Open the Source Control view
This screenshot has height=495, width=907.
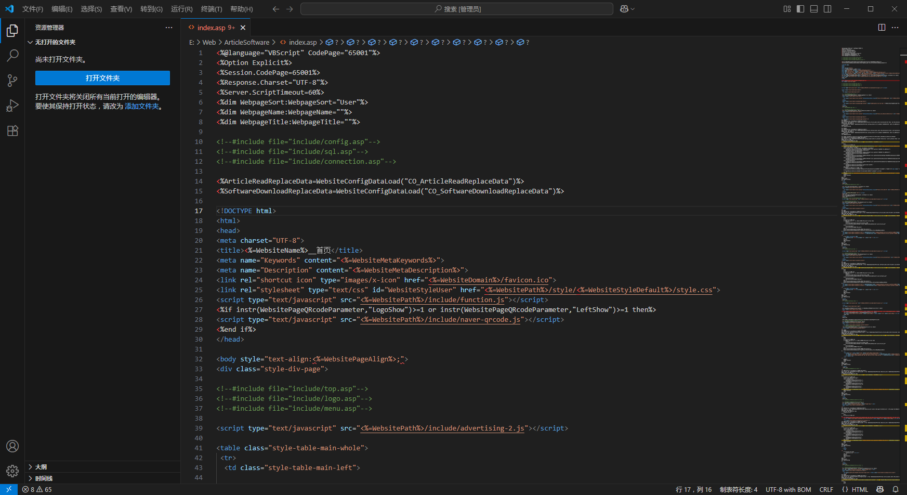(12, 81)
